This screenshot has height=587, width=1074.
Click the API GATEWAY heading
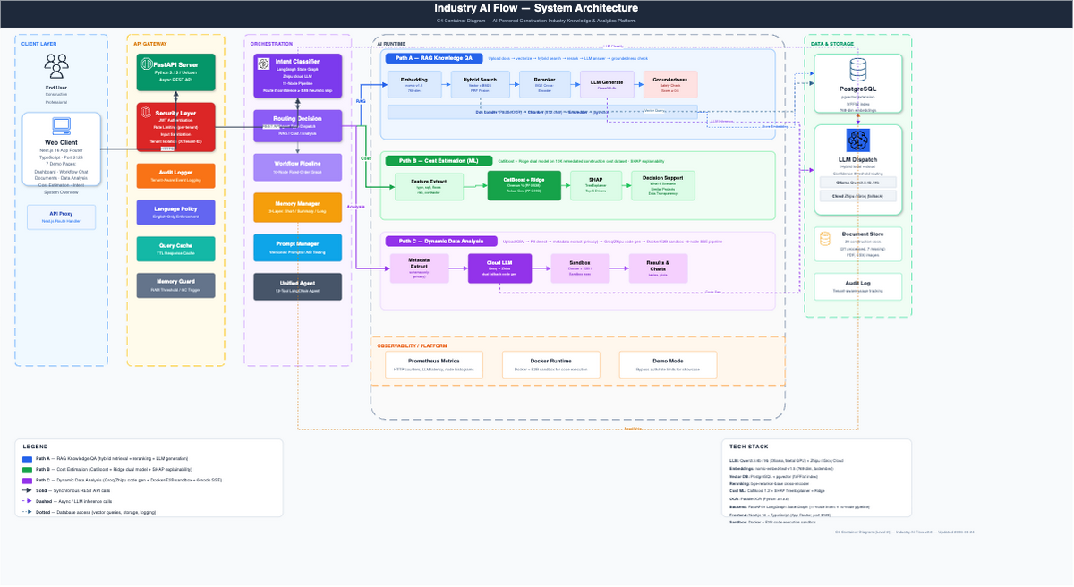150,43
